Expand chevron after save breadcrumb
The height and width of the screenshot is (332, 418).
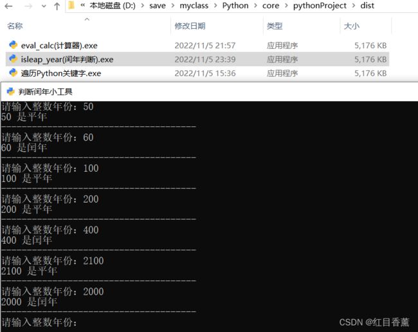pos(173,6)
